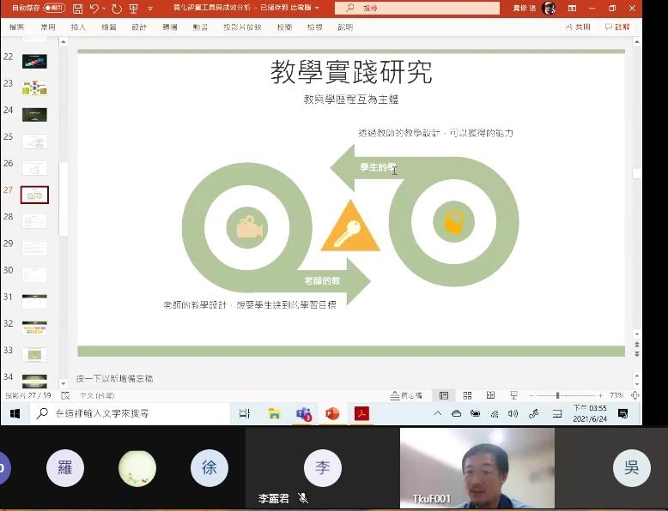Switch to Slide Sorter view icon
This screenshot has height=511, width=668.
[x=467, y=395]
